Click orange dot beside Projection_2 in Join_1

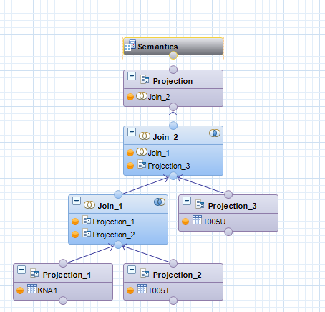(x=75, y=235)
